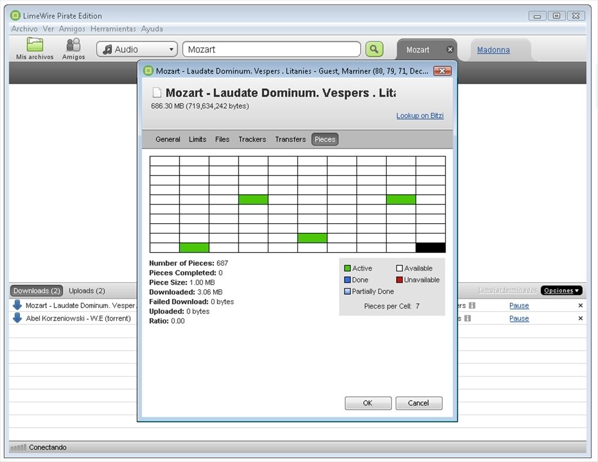This screenshot has width=598, height=462.
Task: Click the download arrow icon for Mozart row
Action: pos(17,305)
